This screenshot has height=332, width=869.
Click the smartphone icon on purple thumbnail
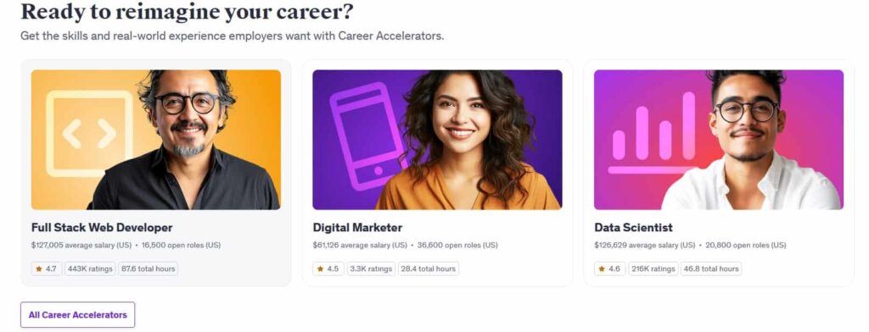[x=368, y=136]
